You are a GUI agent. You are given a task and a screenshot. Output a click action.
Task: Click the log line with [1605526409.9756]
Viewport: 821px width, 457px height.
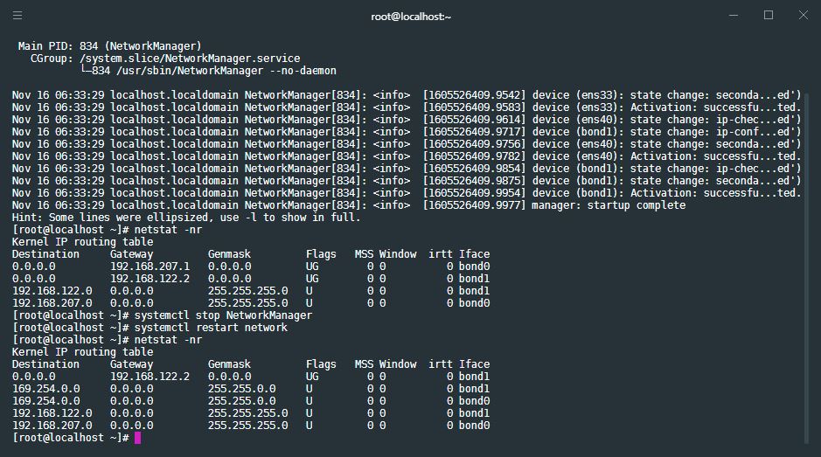point(407,144)
